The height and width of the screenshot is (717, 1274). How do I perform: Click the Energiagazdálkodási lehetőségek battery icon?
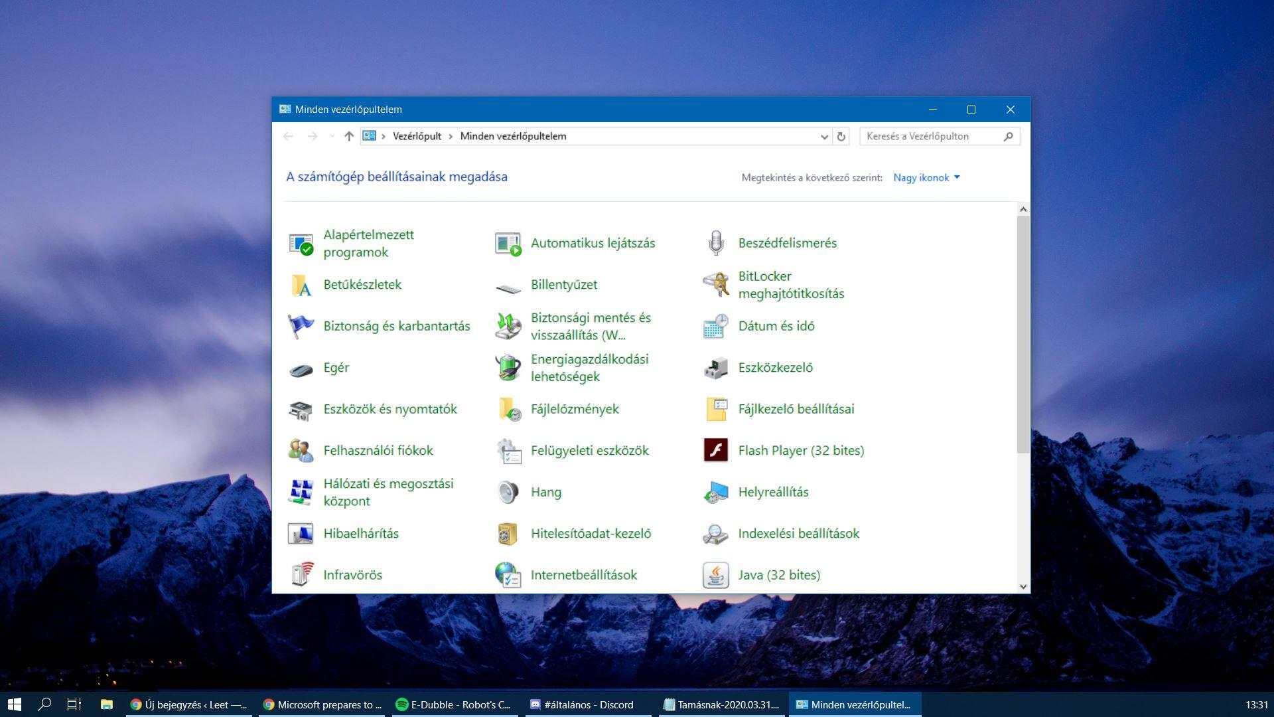click(x=508, y=368)
